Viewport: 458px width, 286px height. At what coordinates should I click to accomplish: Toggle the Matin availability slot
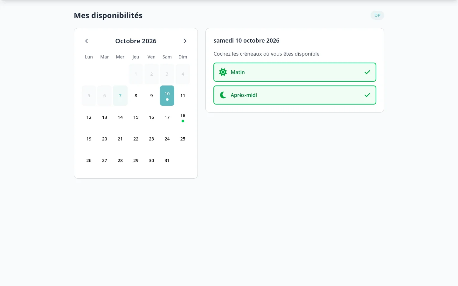tap(295, 72)
